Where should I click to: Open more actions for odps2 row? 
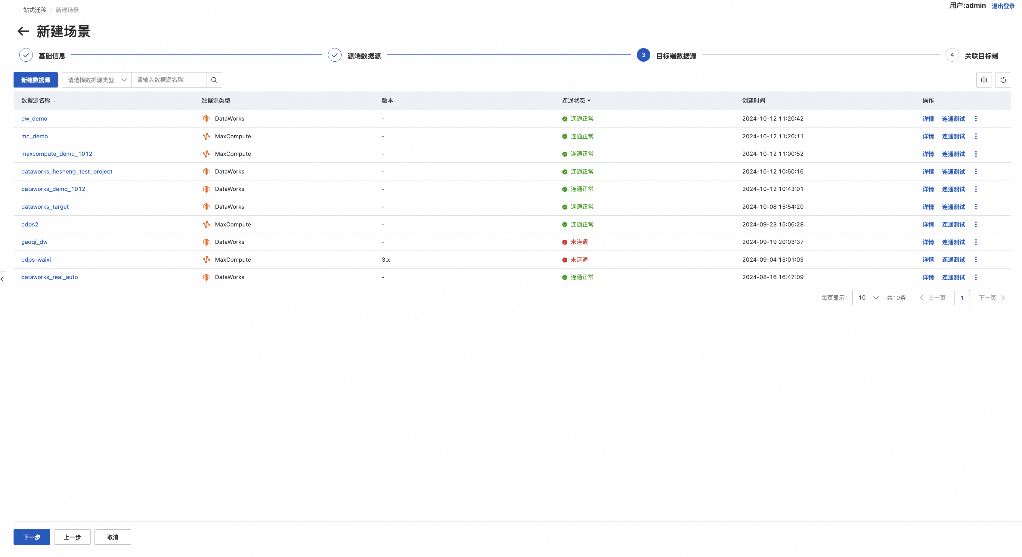pos(976,224)
